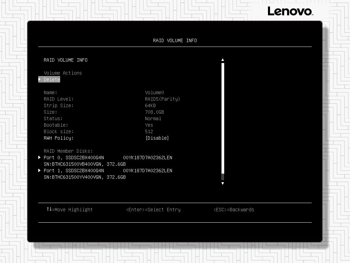
Task: Select the Volume Actions section header
Action: 63,73
